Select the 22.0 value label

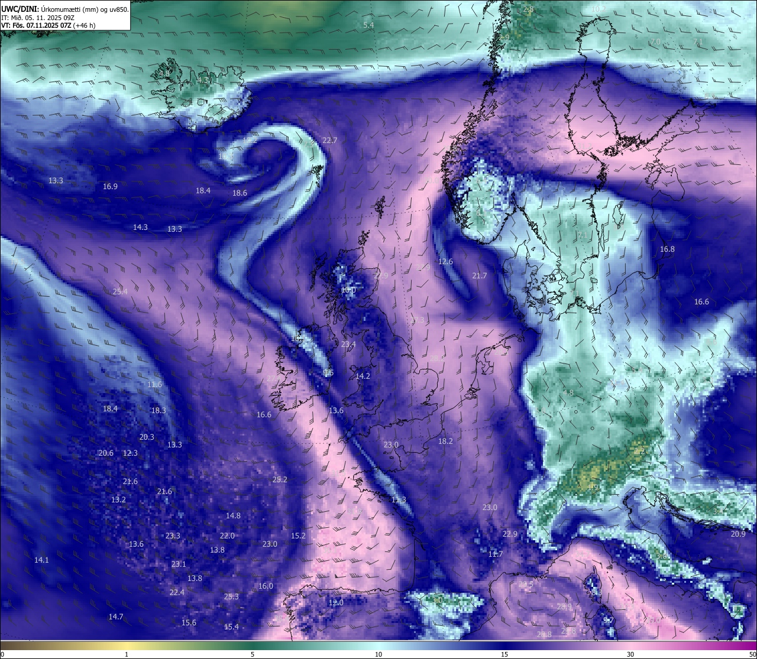(227, 535)
